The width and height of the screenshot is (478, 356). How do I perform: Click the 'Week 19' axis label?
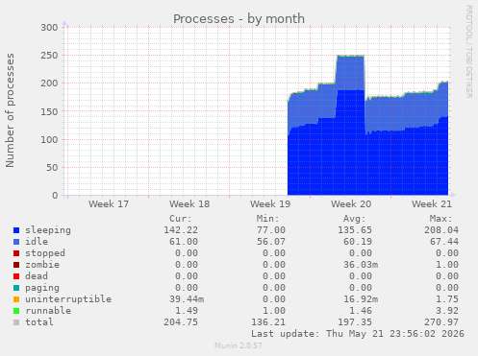click(x=270, y=204)
